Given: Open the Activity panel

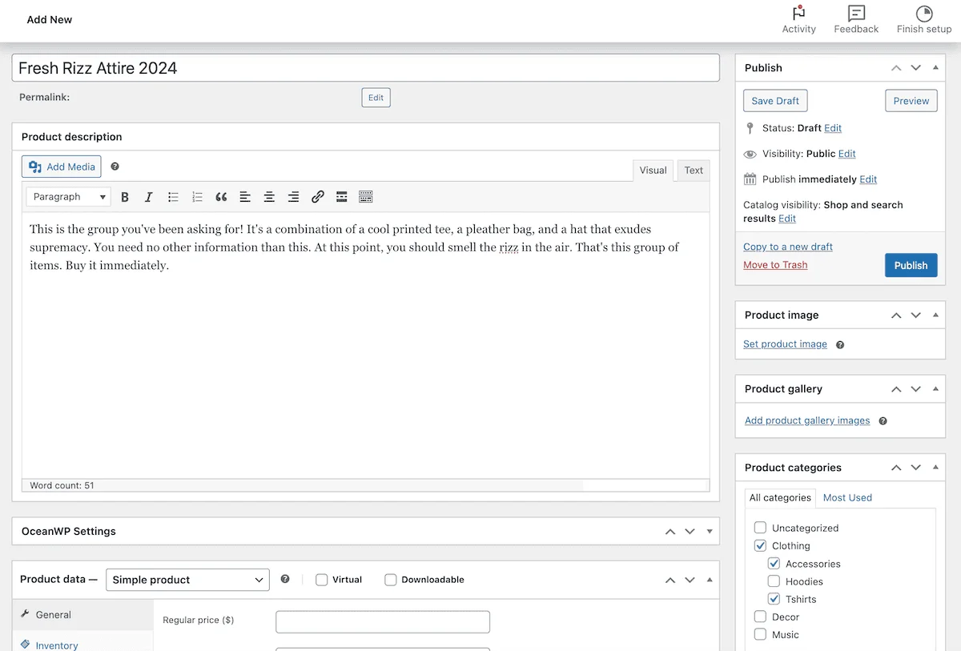Looking at the screenshot, I should pos(798,19).
